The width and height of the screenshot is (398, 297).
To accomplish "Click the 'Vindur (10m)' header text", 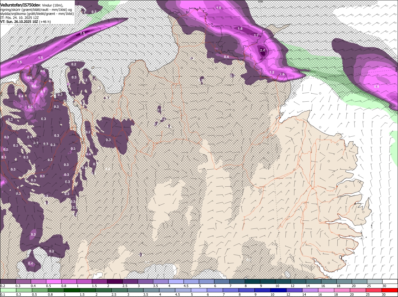I will coord(52,6).
